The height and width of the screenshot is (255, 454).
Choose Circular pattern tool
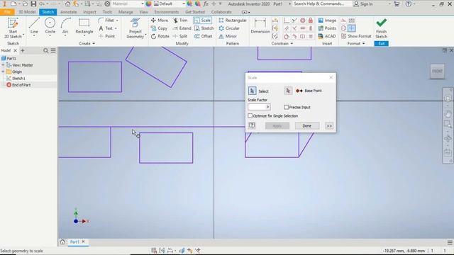229,28
